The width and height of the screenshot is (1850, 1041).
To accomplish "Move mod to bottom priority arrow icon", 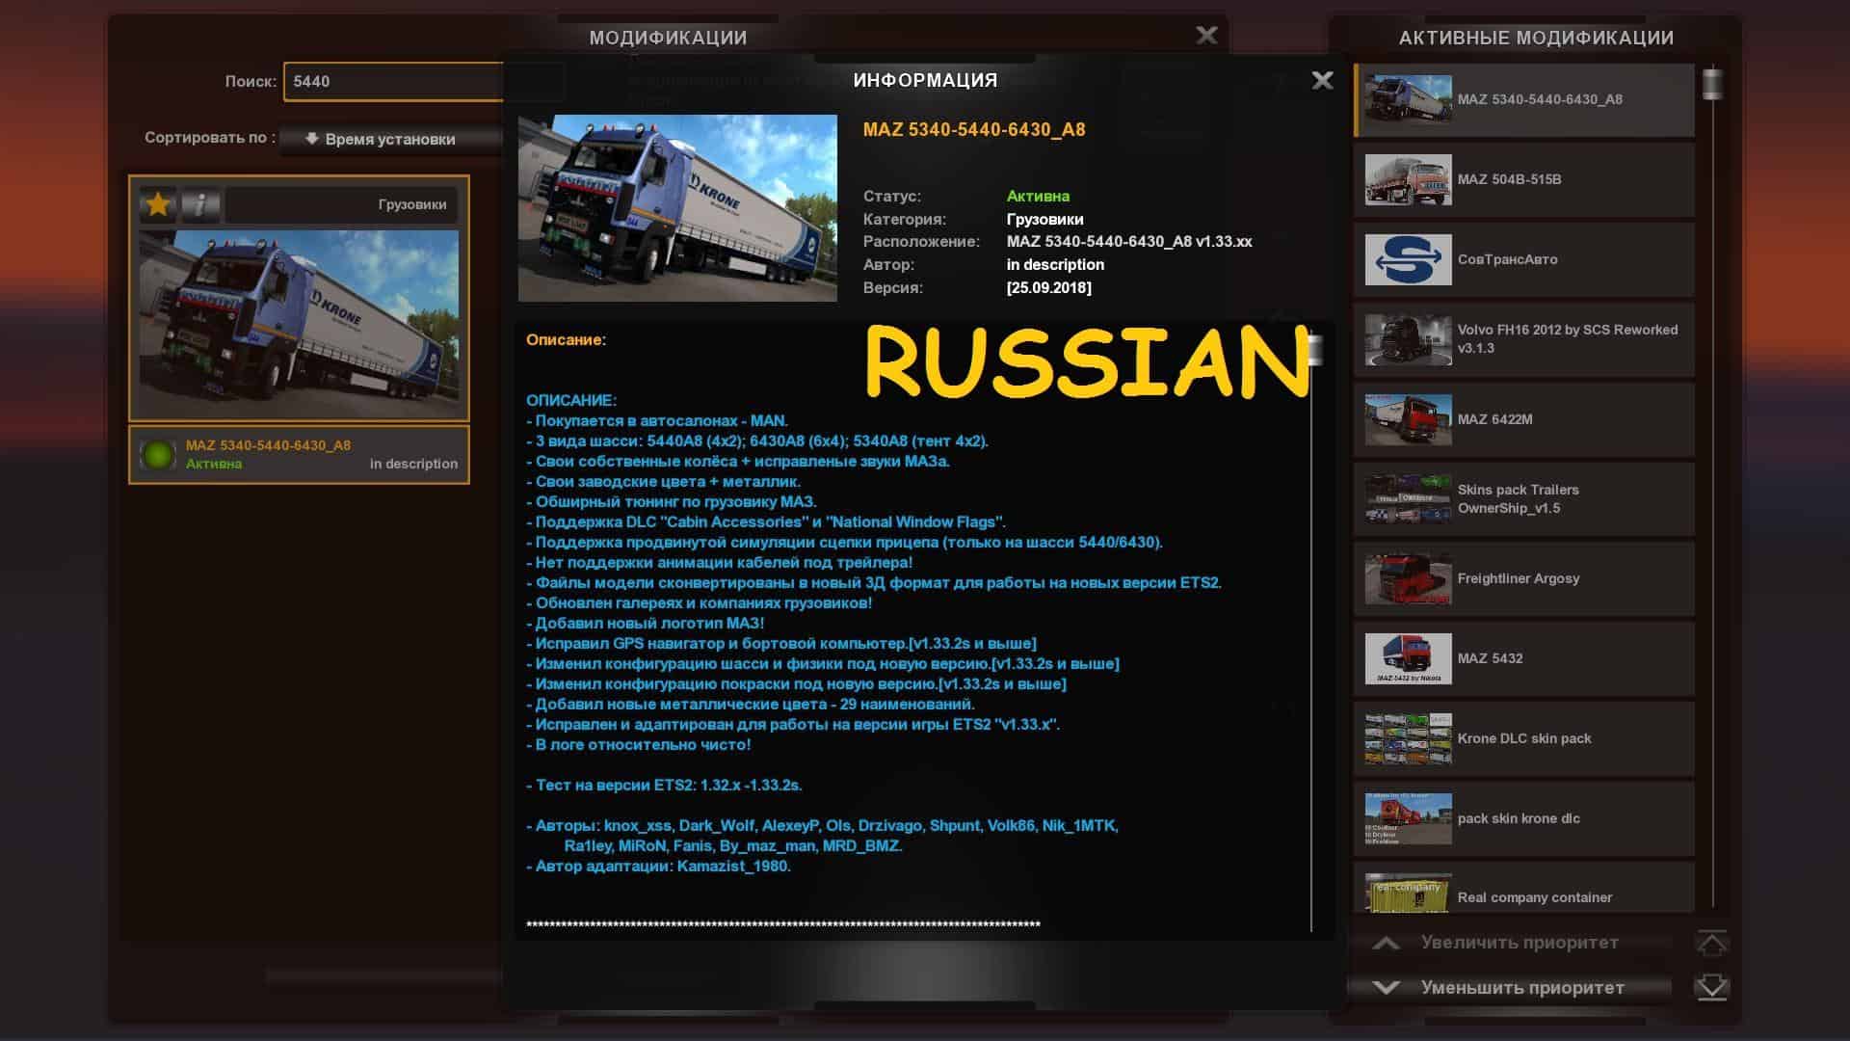I will coord(1711,987).
